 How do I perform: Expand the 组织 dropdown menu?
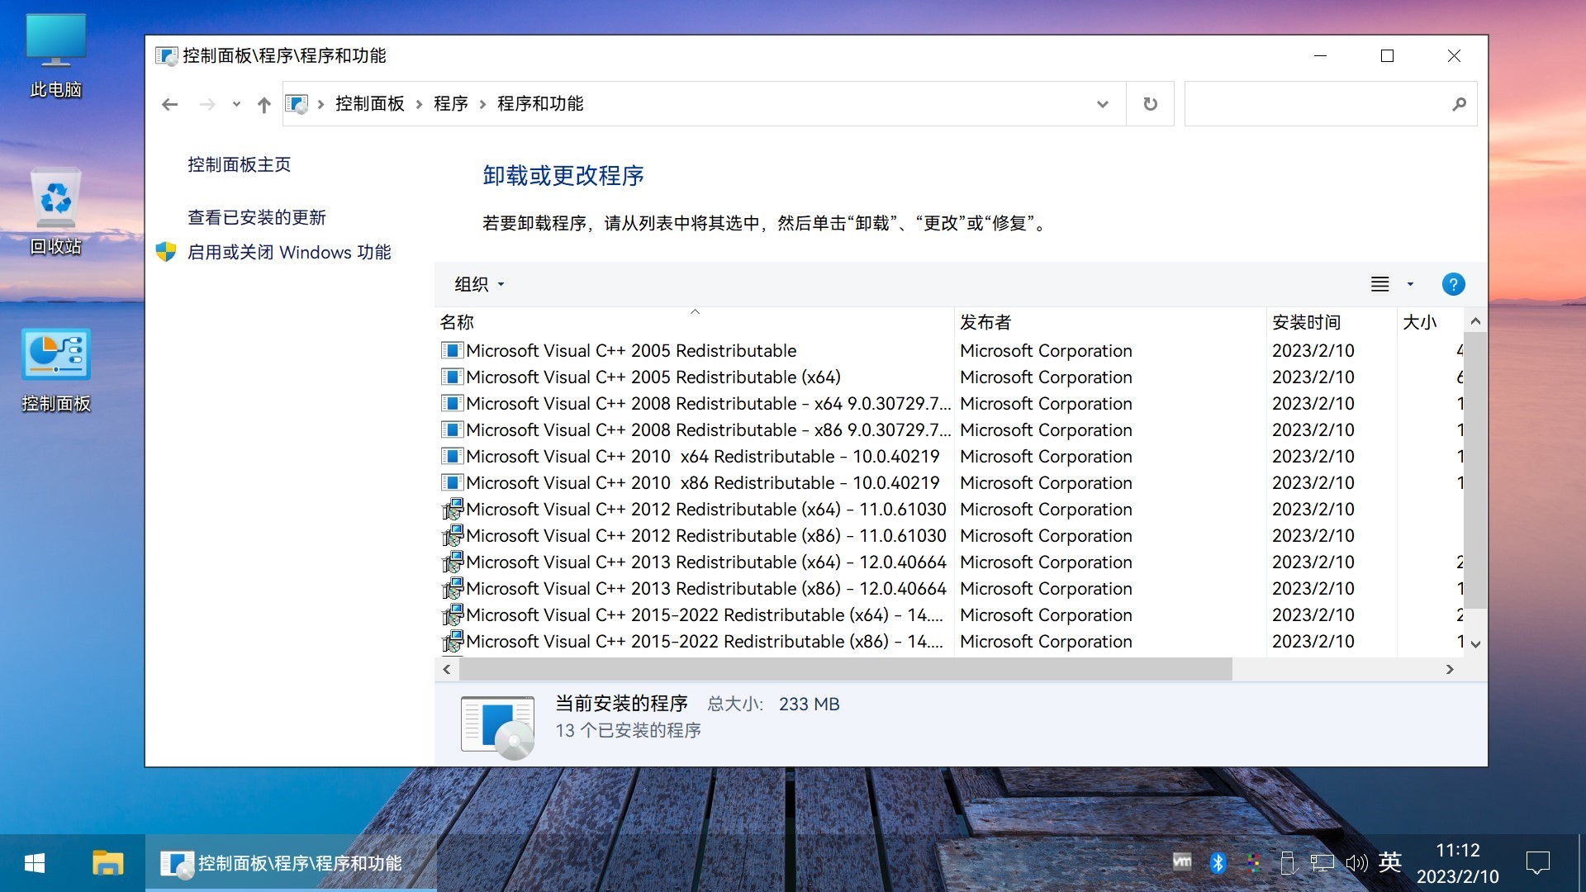point(479,284)
